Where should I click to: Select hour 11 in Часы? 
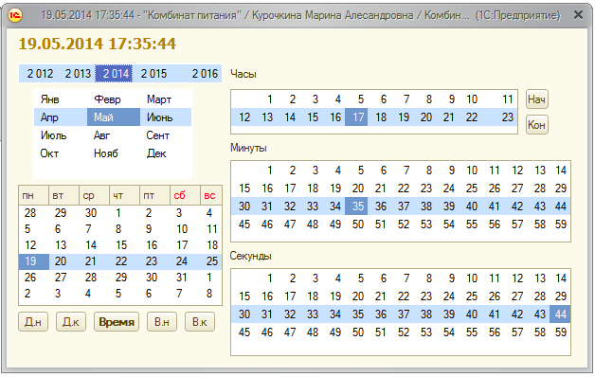(508, 99)
